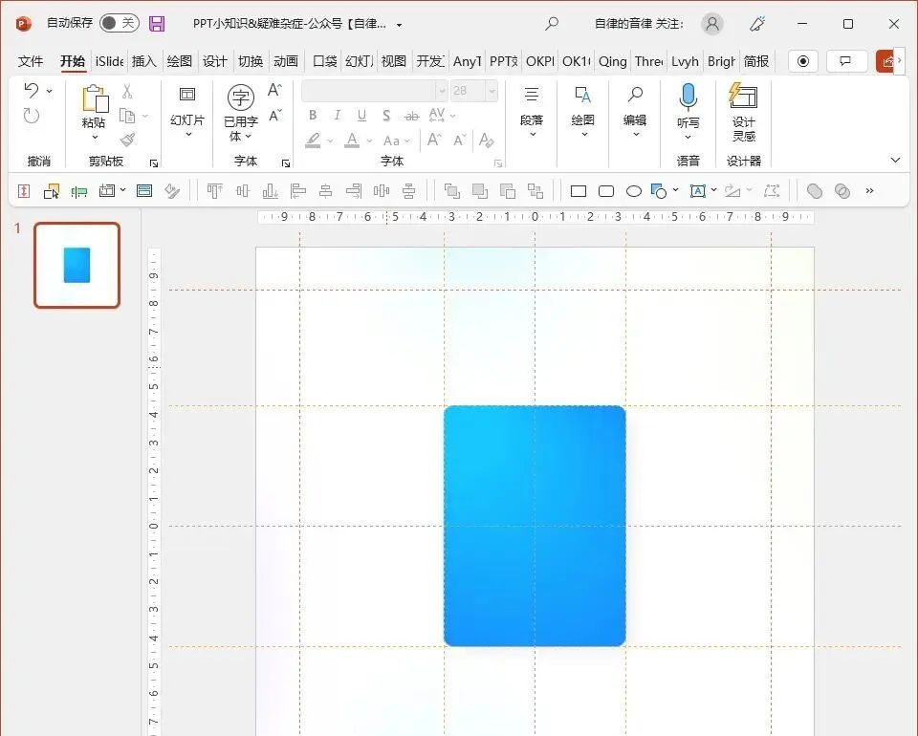
Task: Click the record button in ribbon tab row
Action: [803, 61]
